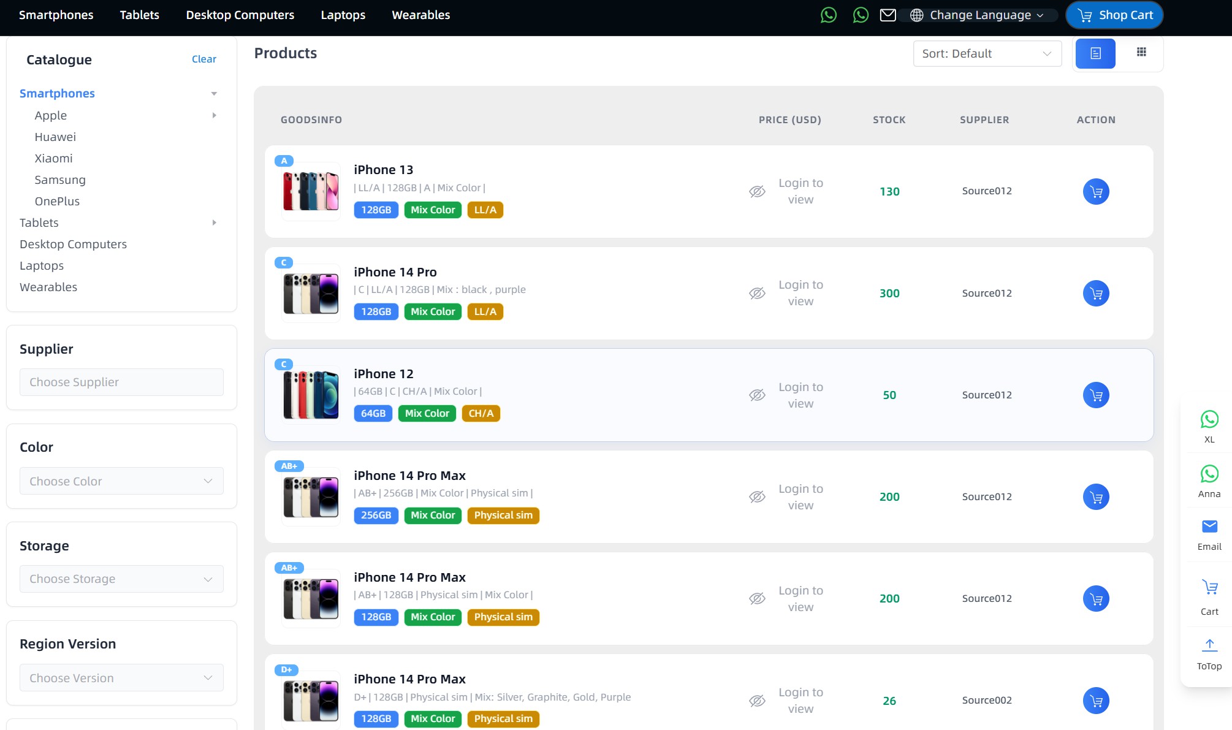Select Samsung in the catalogue
1232x730 pixels.
coord(60,180)
